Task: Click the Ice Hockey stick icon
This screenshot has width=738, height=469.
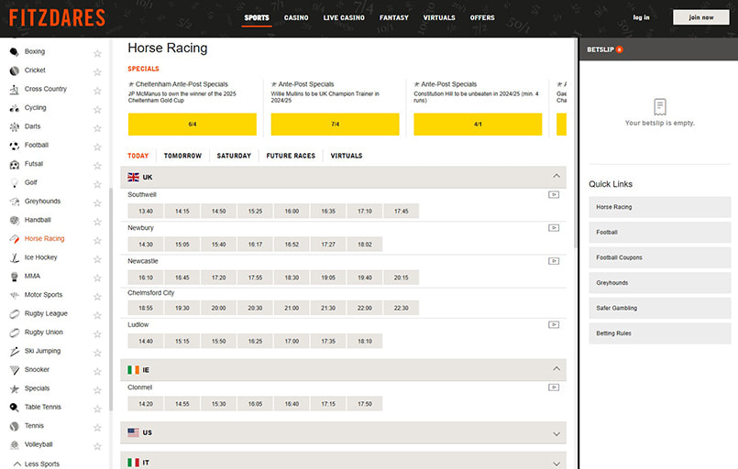Action: pos(15,257)
